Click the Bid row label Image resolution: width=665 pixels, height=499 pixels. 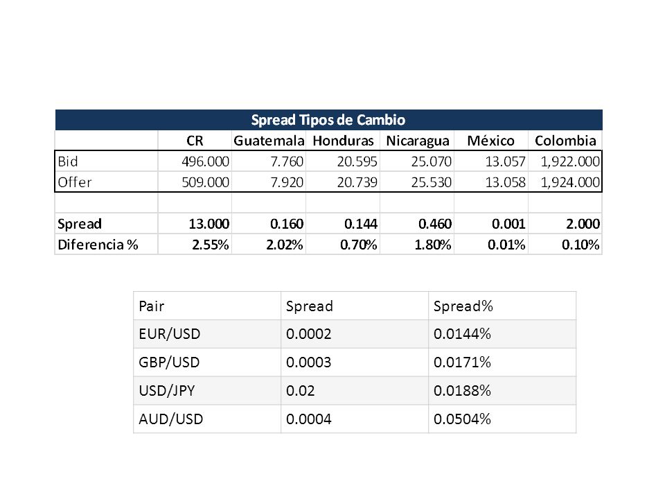pyautogui.click(x=68, y=161)
